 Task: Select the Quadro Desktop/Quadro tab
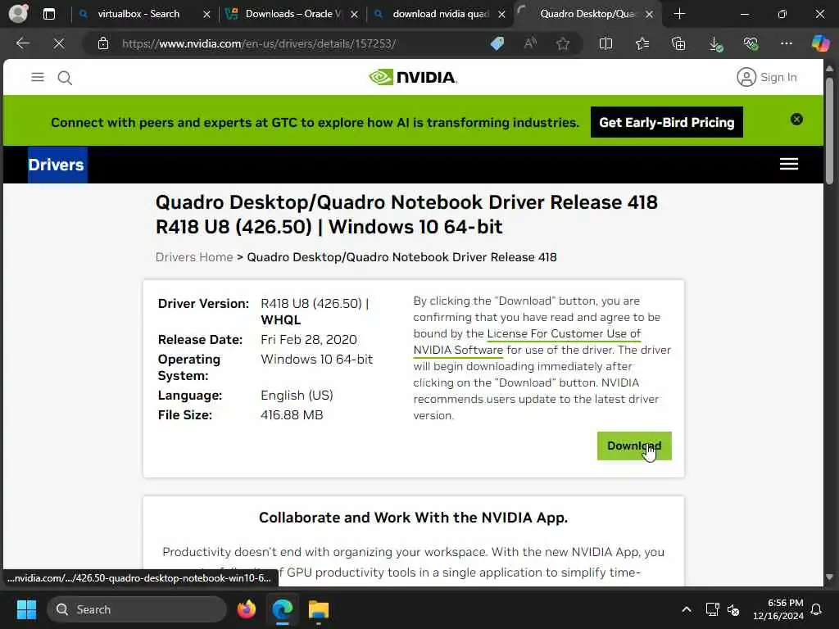click(586, 14)
